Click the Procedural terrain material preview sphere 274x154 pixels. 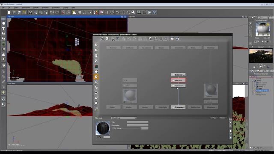[262, 29]
